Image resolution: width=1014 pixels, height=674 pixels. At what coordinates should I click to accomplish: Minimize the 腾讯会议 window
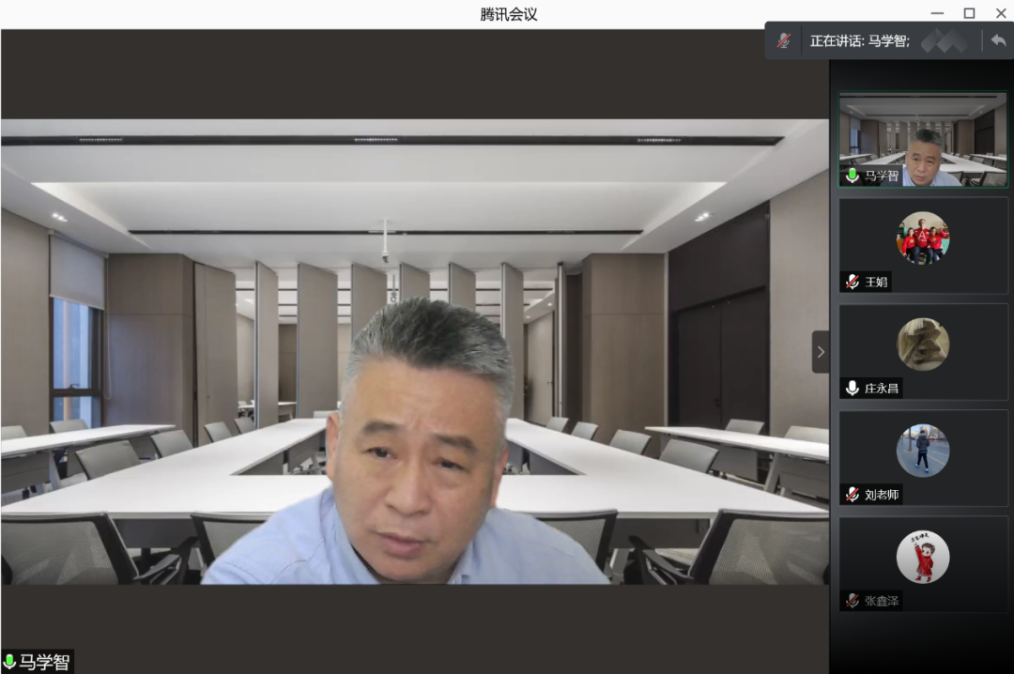pos(937,13)
